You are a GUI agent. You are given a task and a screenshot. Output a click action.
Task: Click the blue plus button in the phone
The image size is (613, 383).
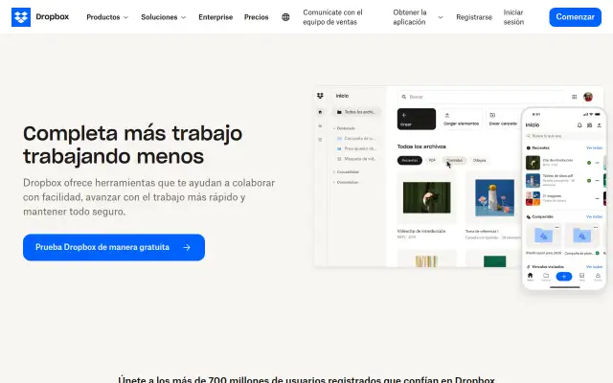click(564, 277)
